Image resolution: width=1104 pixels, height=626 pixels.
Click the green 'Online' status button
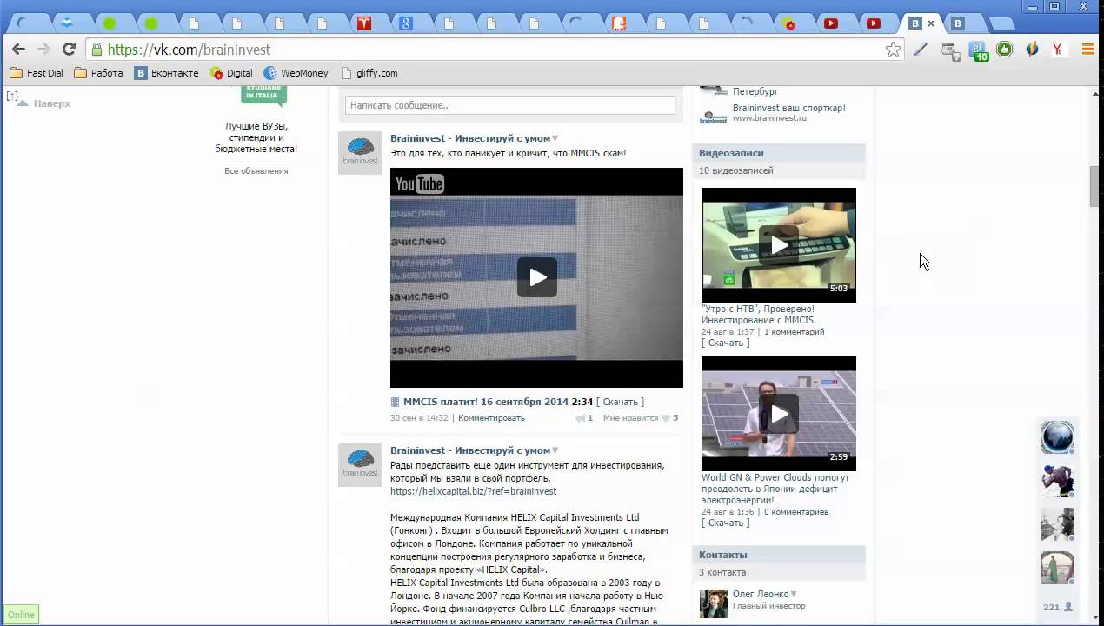tap(21, 615)
